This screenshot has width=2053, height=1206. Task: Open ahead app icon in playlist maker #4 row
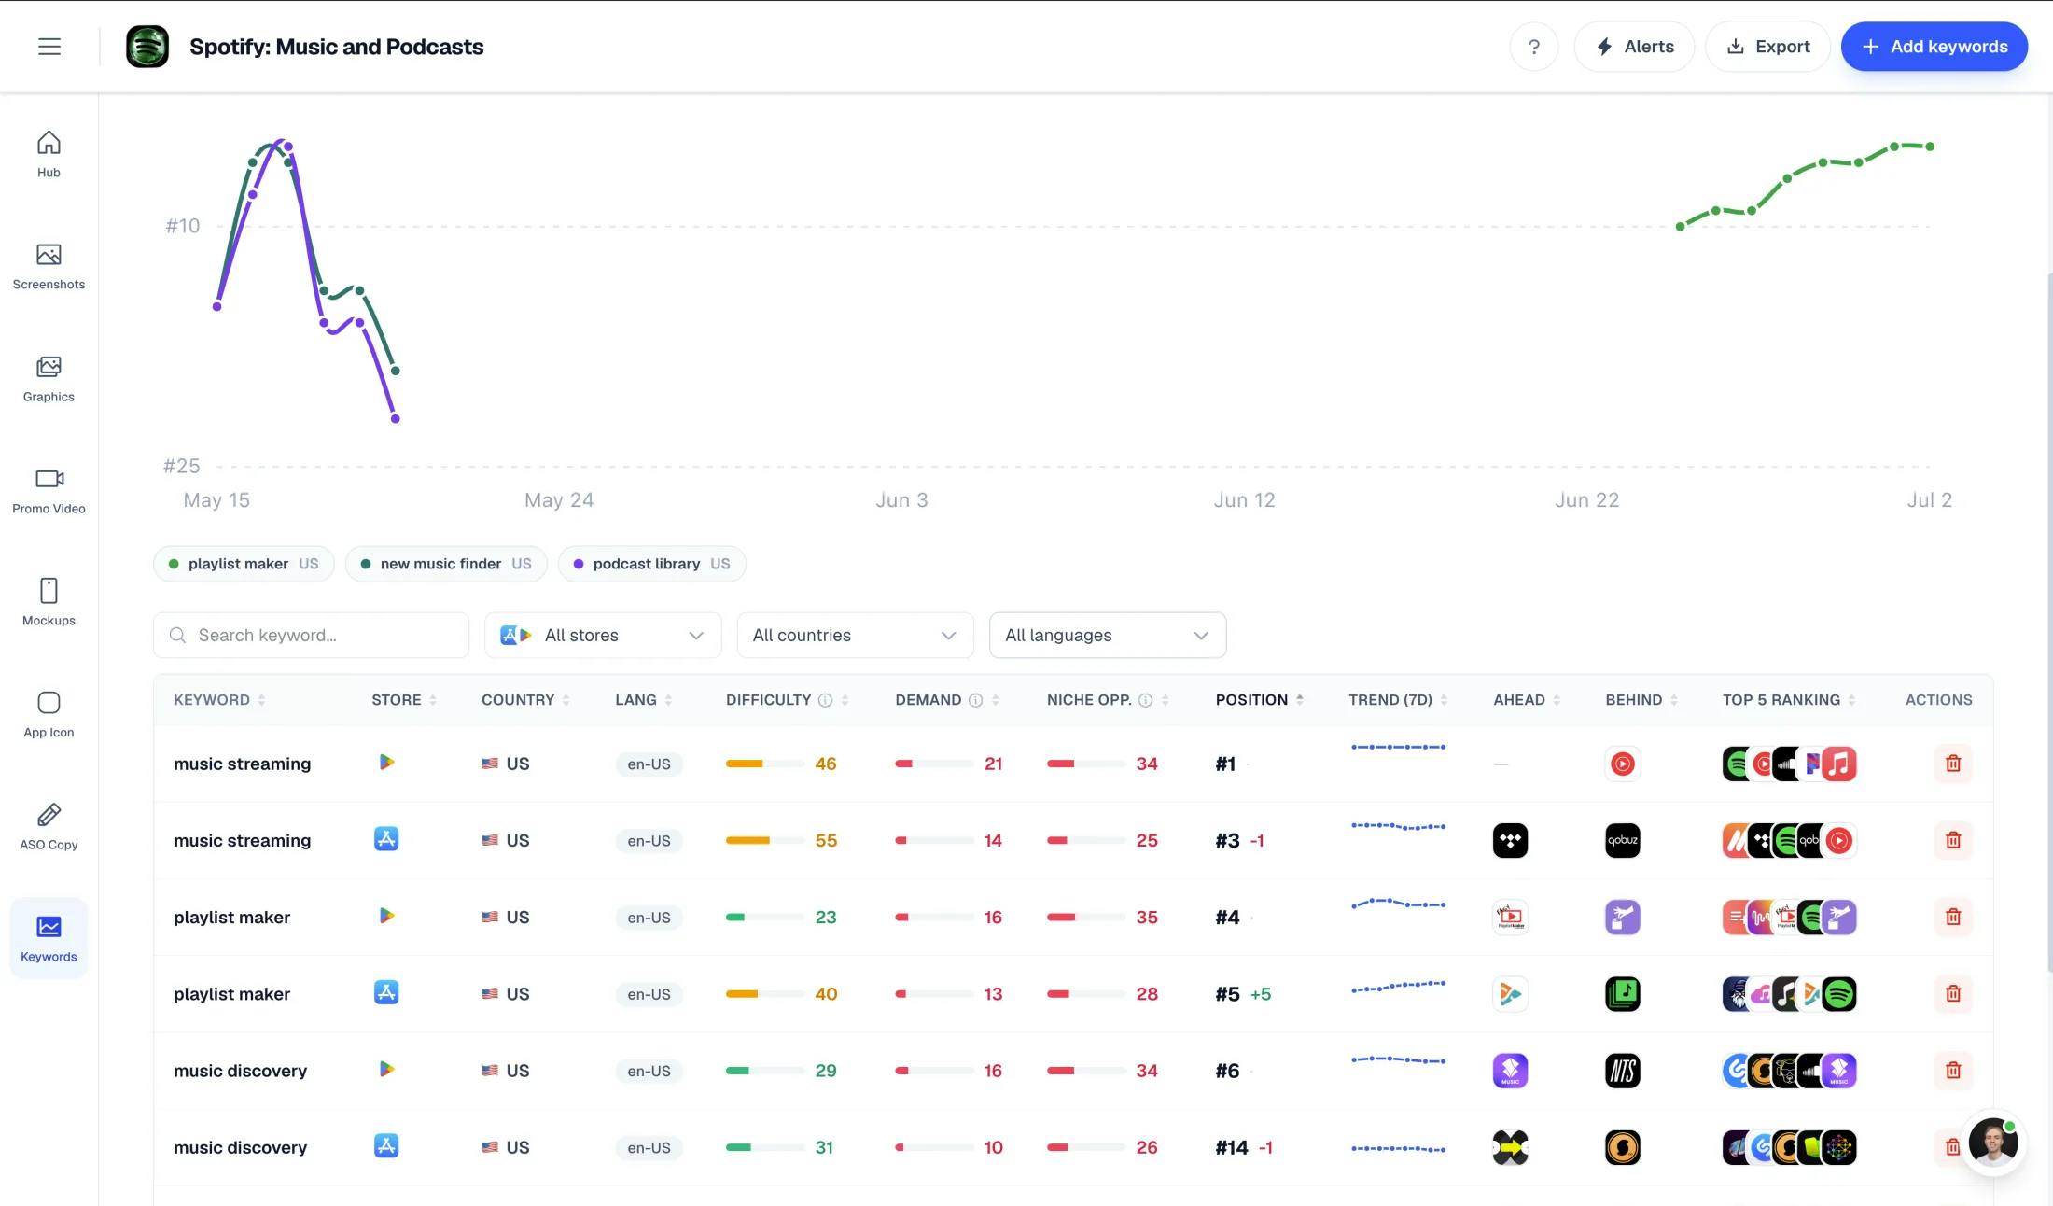coord(1510,917)
